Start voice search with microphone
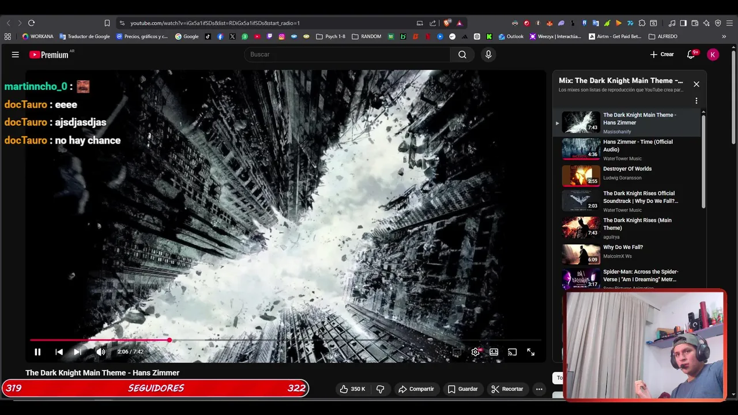The width and height of the screenshot is (738, 415). [488, 54]
